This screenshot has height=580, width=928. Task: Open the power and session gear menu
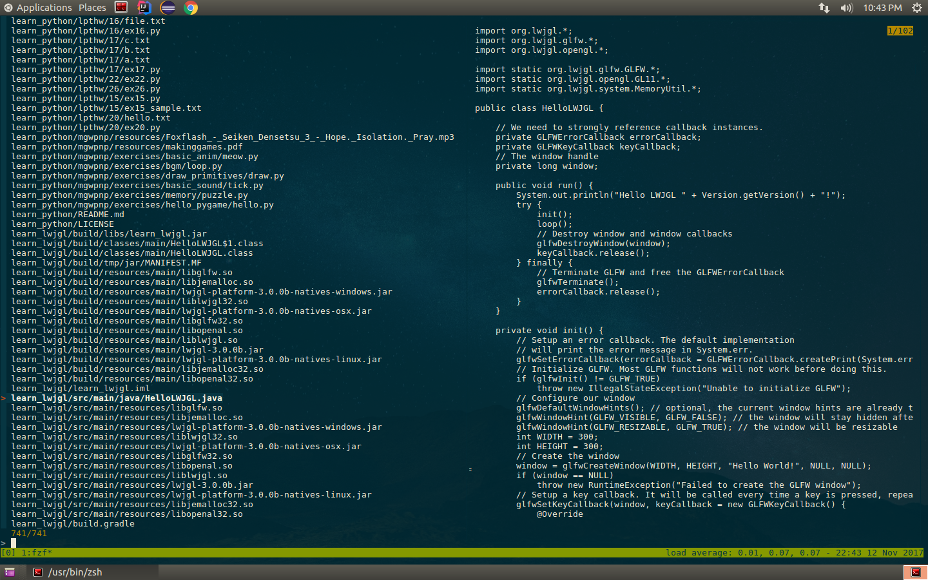point(916,8)
